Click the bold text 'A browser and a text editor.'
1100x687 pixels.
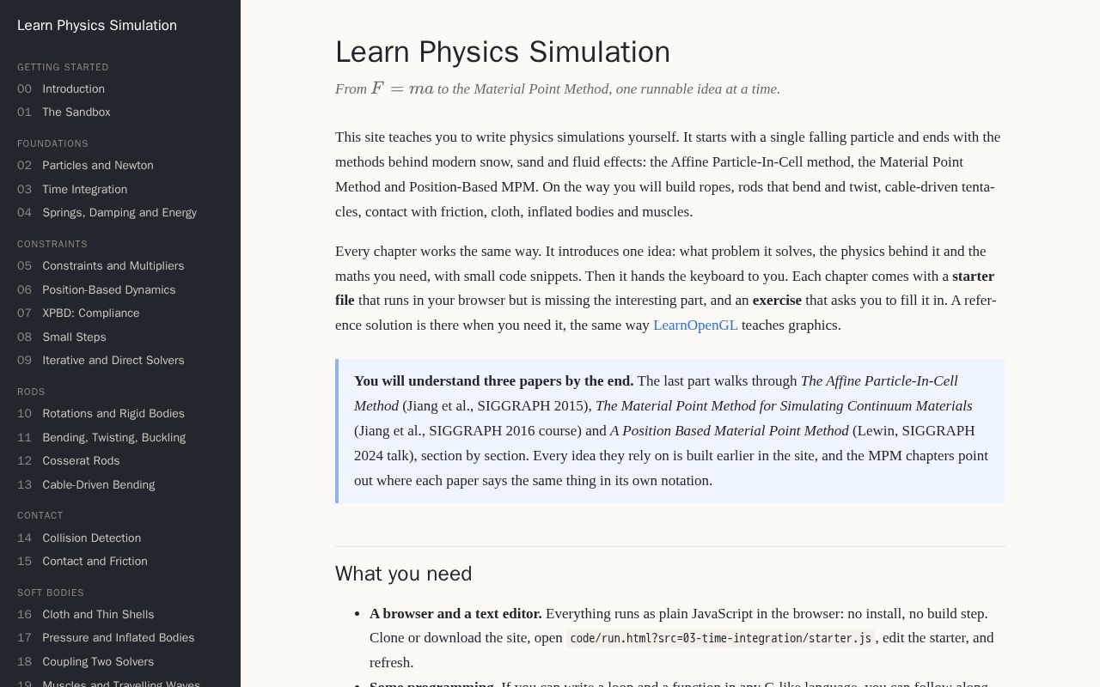point(455,614)
